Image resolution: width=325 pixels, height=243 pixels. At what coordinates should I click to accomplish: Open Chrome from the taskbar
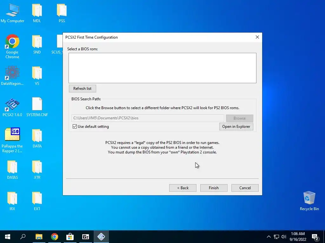[55, 237]
